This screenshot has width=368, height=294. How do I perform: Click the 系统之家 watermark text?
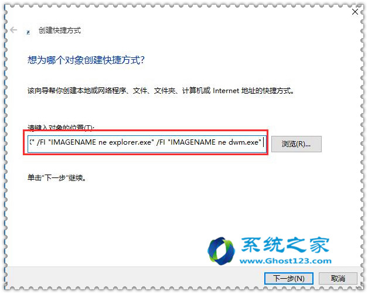click(x=285, y=245)
